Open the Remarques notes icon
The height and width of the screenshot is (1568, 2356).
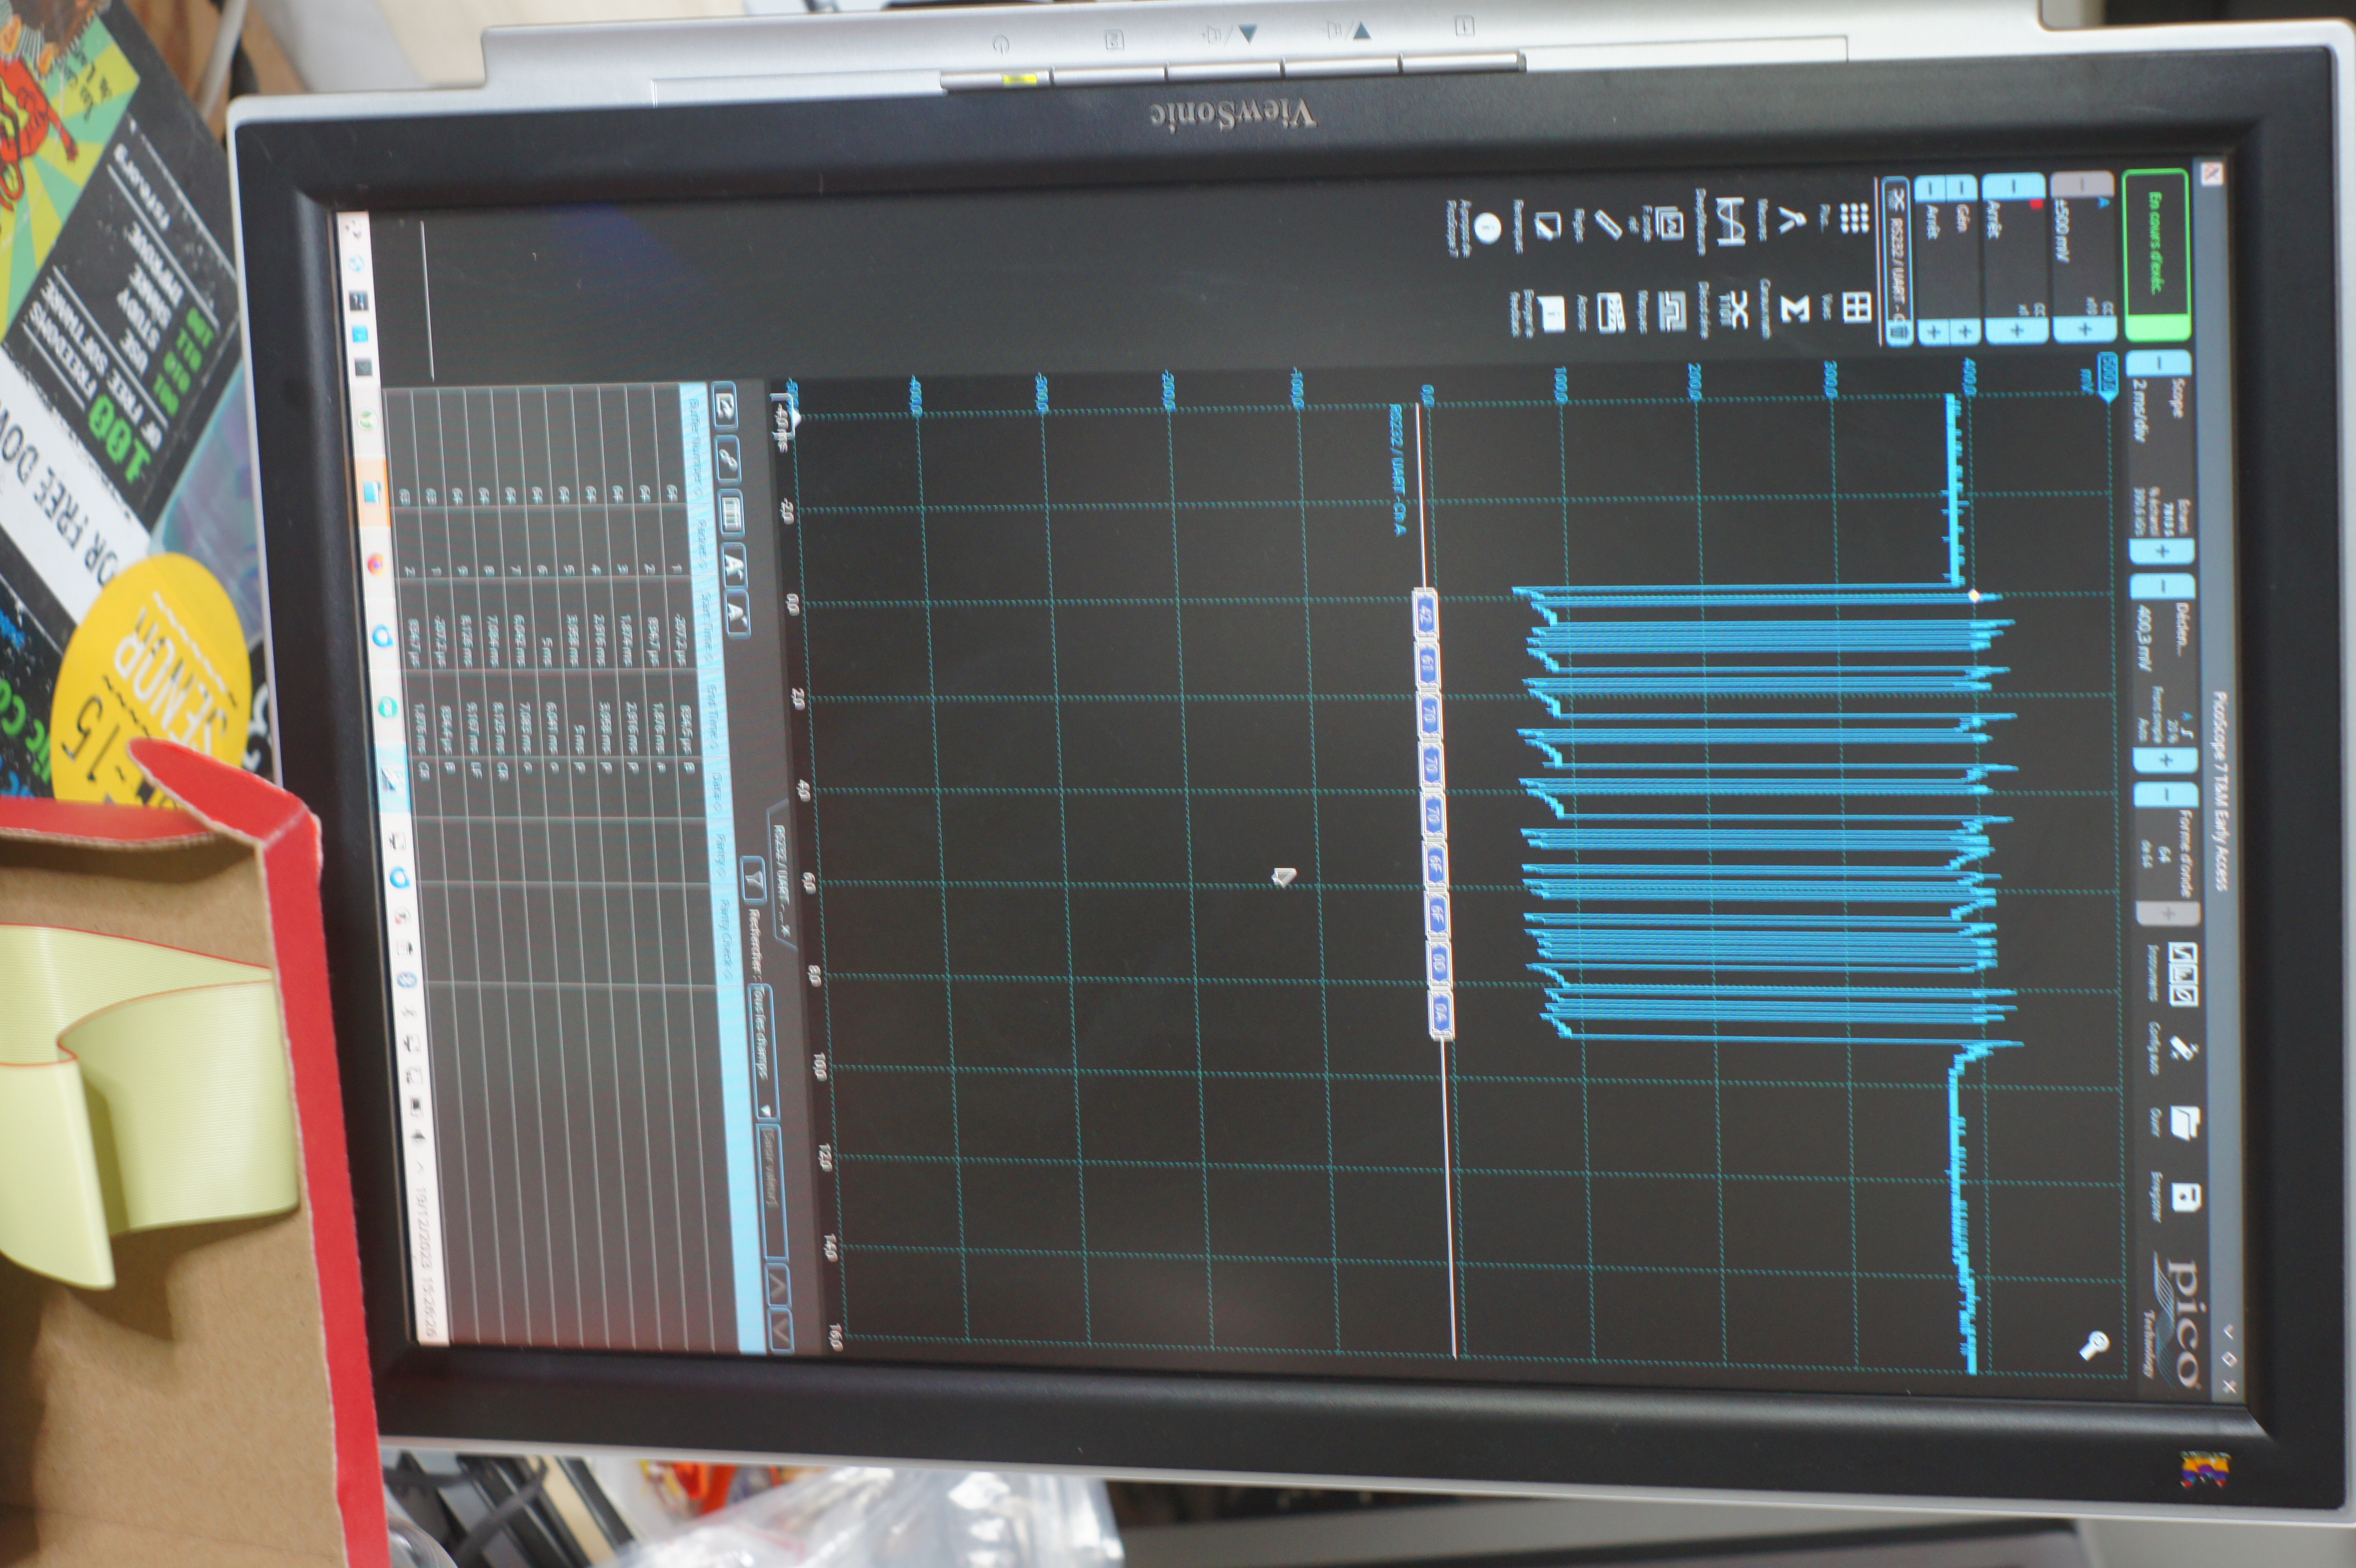pyautogui.click(x=1548, y=226)
